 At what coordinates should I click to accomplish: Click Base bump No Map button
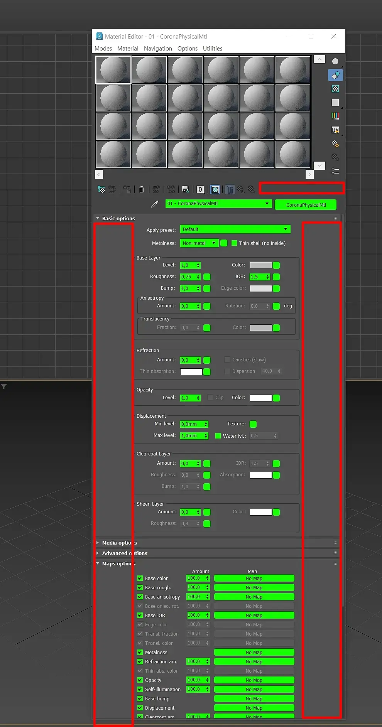[254, 698]
